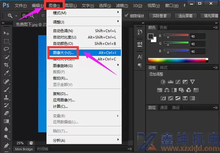Add a Levels adjustment
220x153 pixels.
point(170,82)
